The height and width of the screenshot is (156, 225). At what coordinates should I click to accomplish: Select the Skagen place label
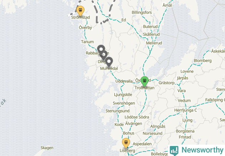[x=47, y=148]
